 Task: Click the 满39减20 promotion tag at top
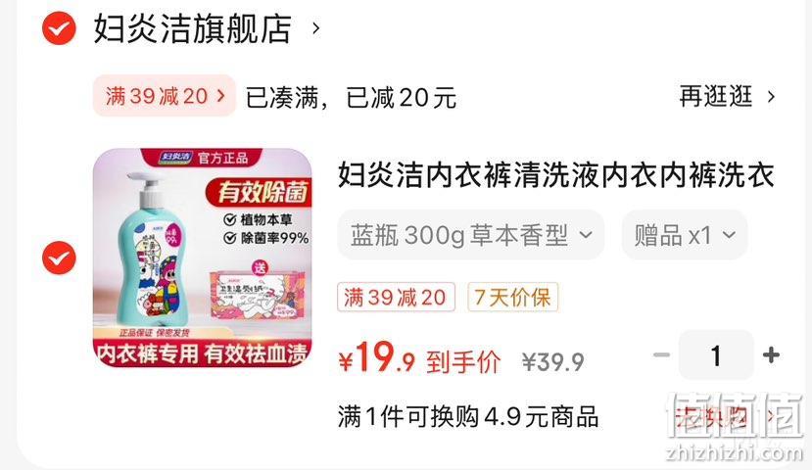pos(165,96)
